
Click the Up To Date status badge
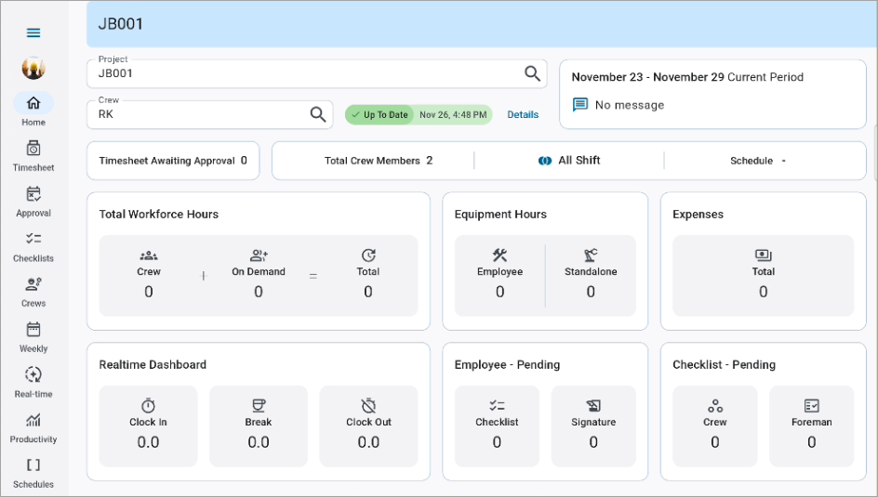(x=379, y=115)
